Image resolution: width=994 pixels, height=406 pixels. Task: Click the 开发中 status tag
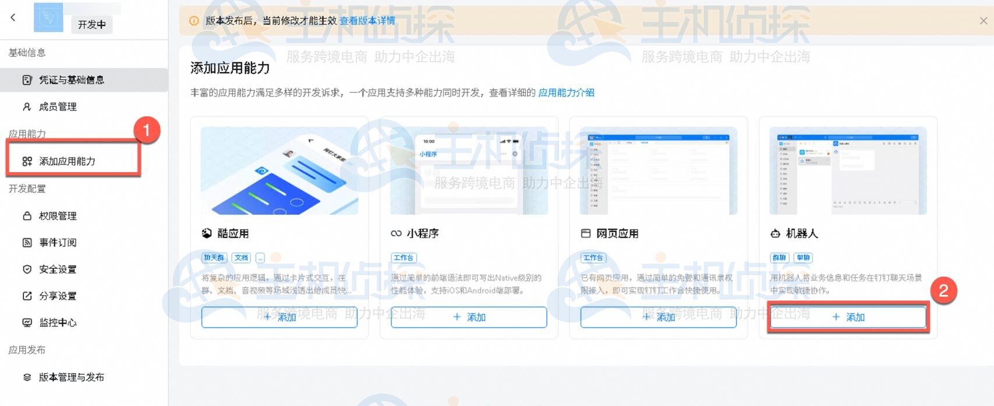(x=92, y=24)
